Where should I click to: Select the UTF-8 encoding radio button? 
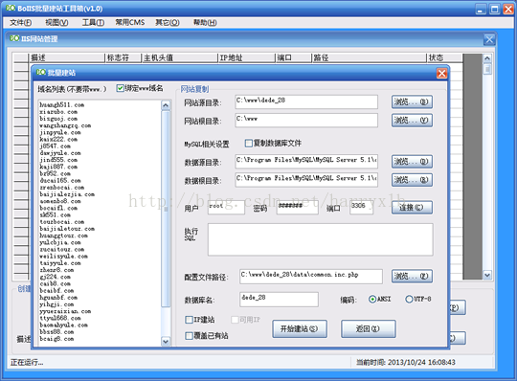409,299
